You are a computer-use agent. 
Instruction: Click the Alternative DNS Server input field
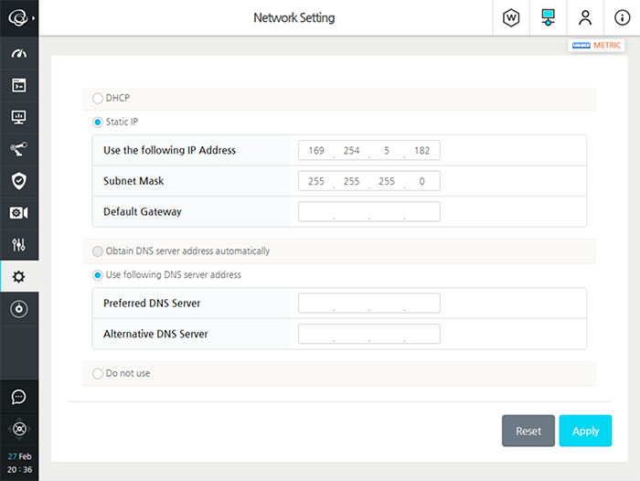coord(369,334)
